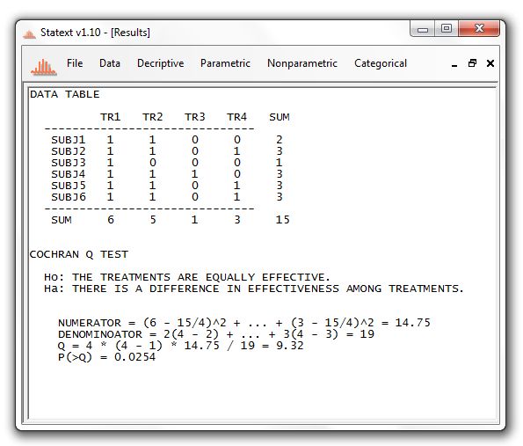The height and width of the screenshot is (446, 523).
Task: Close the inner Results document window
Action: pyautogui.click(x=490, y=63)
